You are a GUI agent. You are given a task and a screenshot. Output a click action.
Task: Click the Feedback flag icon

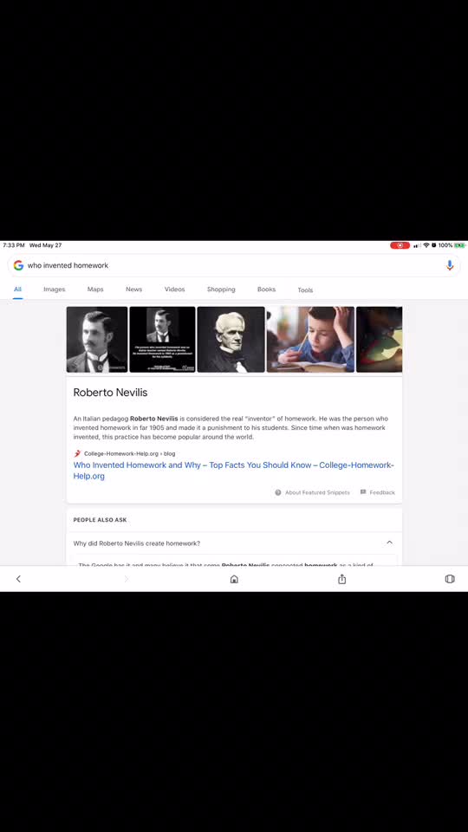coord(363,492)
